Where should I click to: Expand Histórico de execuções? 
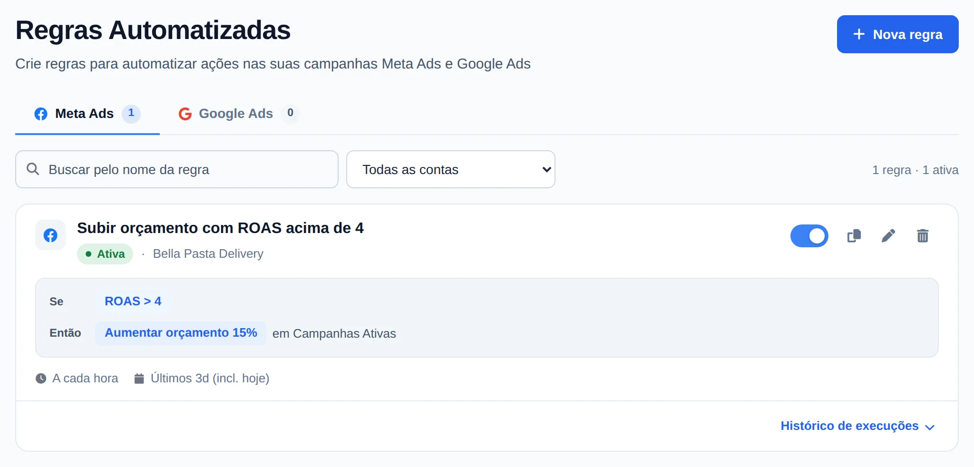coord(857,426)
